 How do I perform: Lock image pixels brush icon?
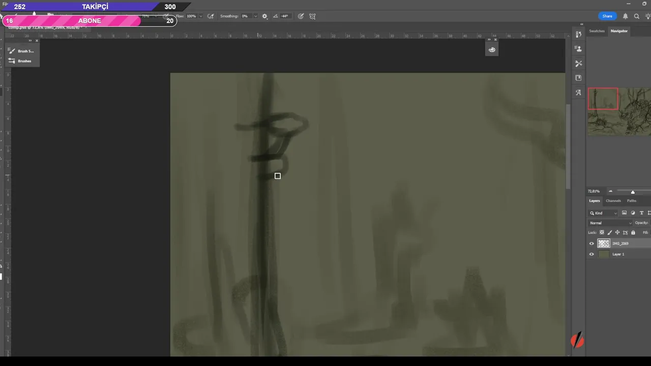coord(610,232)
